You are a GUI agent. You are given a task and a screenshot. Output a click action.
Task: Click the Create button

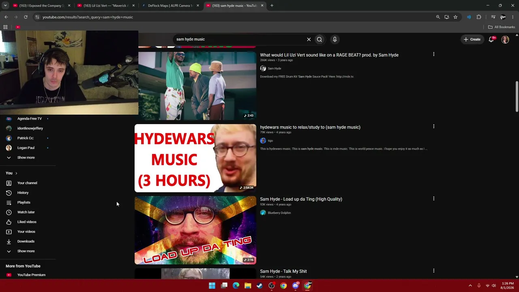[x=472, y=39]
